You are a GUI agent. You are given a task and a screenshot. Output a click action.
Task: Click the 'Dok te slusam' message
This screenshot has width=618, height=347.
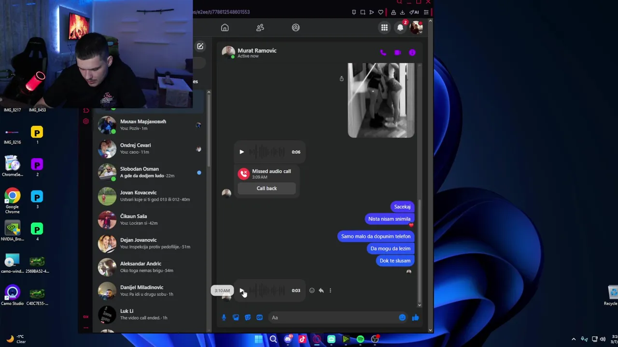point(395,261)
